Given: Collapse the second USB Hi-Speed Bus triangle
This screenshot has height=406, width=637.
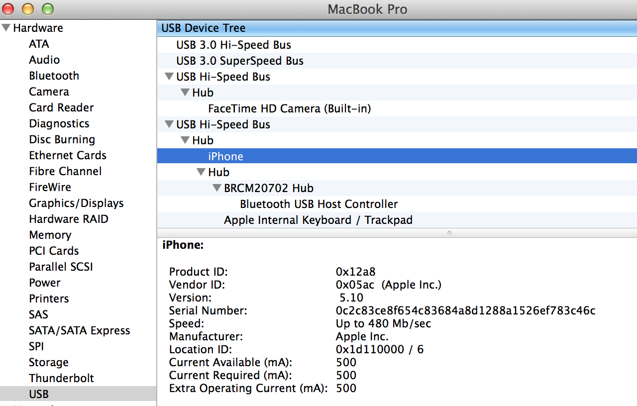Looking at the screenshot, I should pos(169,124).
